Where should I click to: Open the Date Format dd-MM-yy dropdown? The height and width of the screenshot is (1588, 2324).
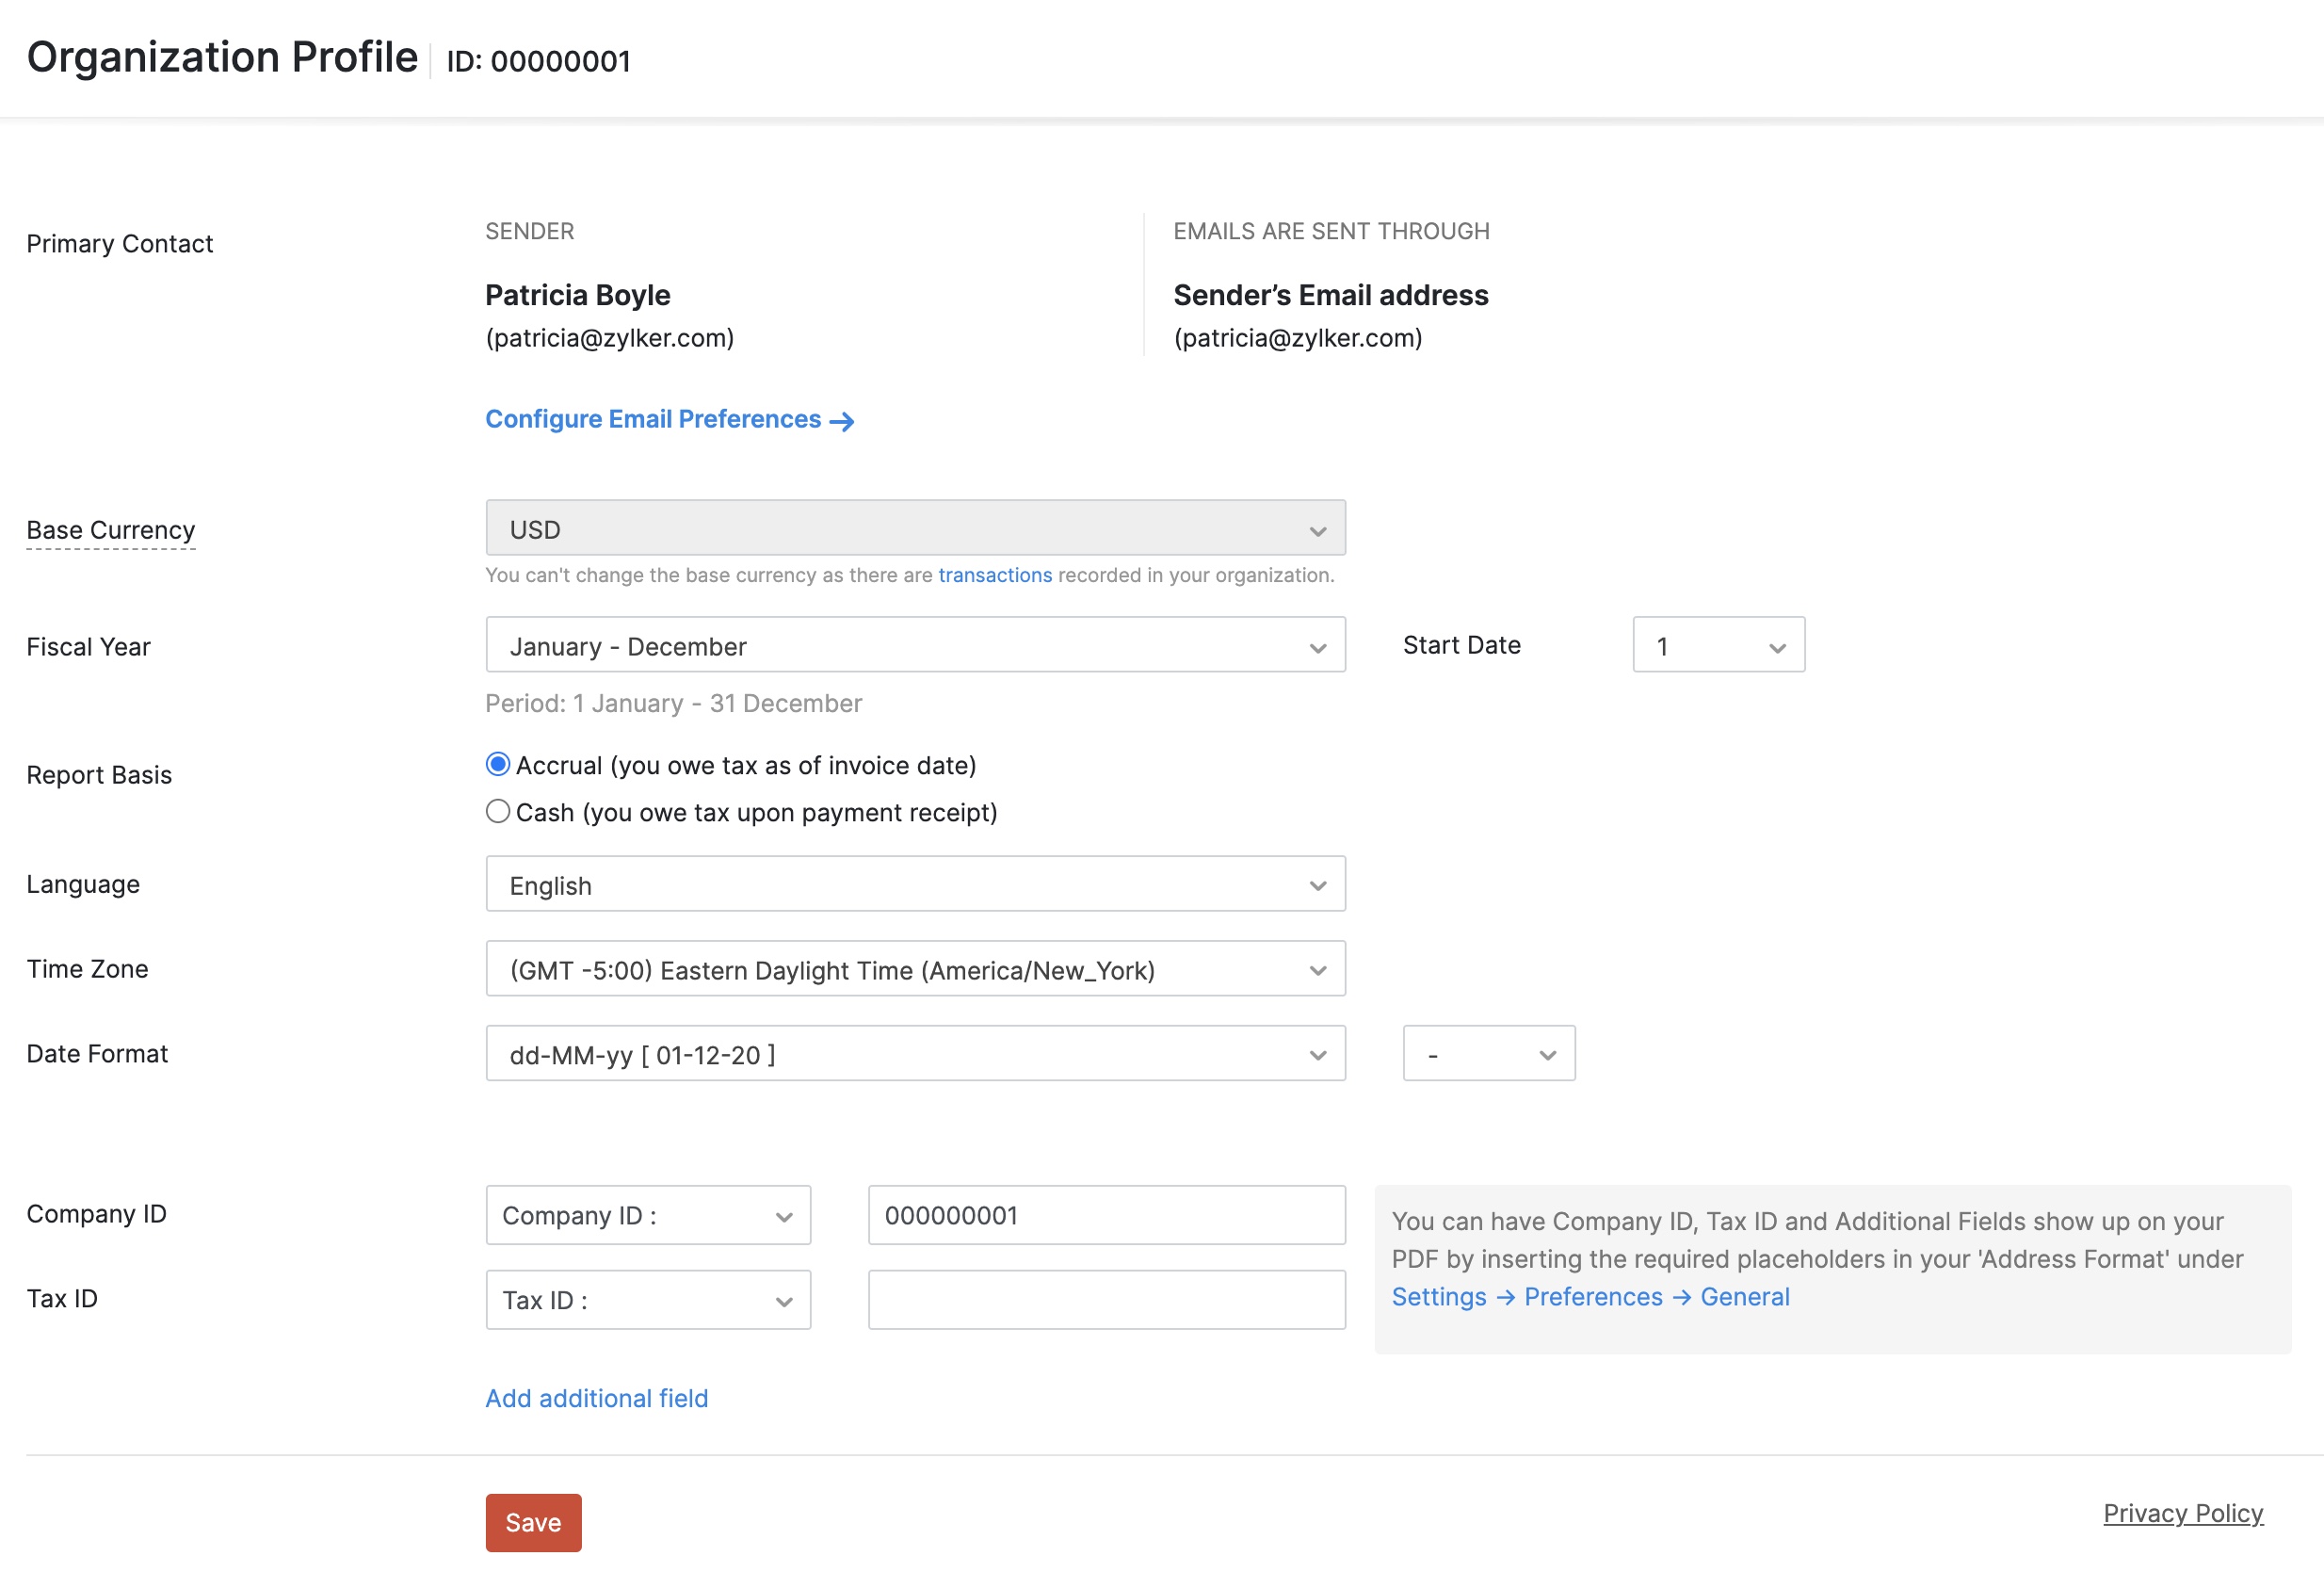tap(915, 1054)
